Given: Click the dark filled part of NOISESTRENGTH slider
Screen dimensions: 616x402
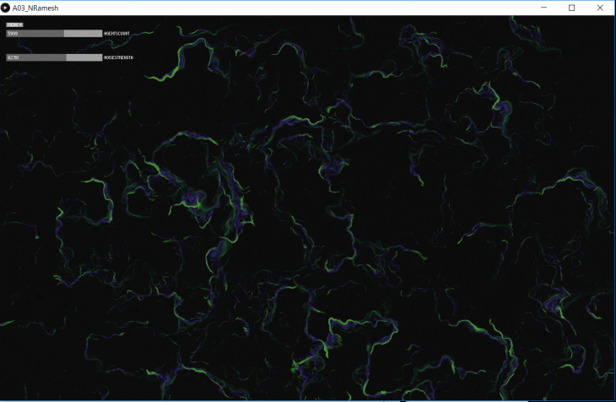Looking at the screenshot, I should [38, 57].
